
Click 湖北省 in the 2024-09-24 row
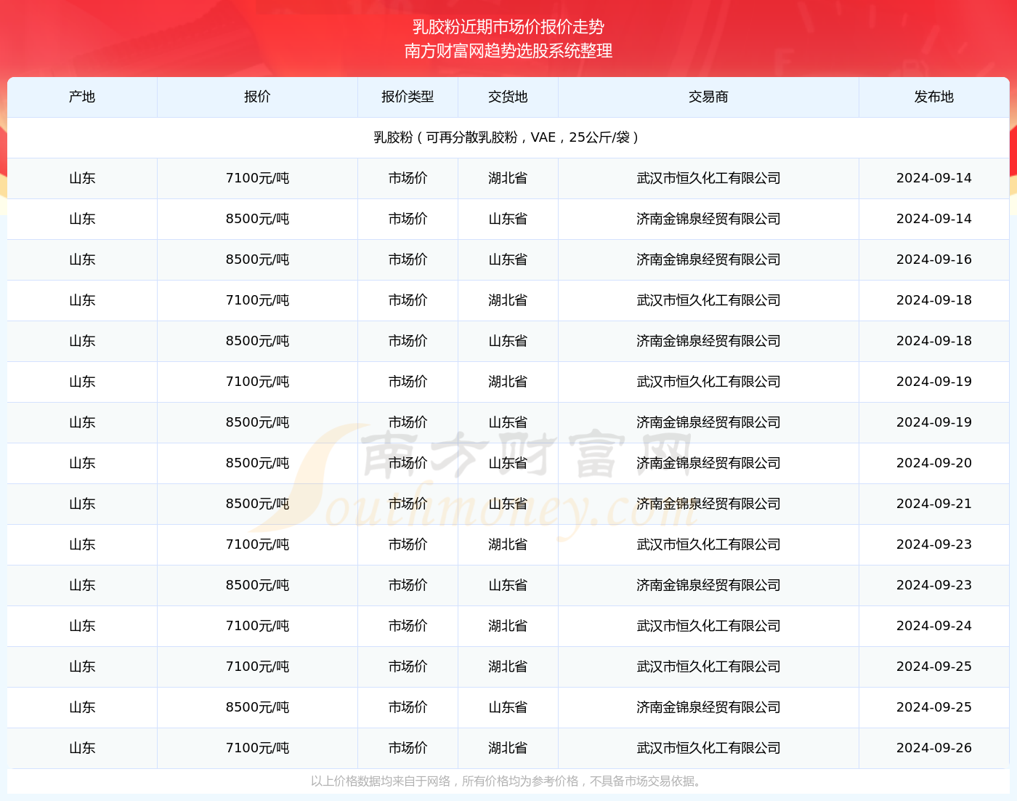[508, 626]
